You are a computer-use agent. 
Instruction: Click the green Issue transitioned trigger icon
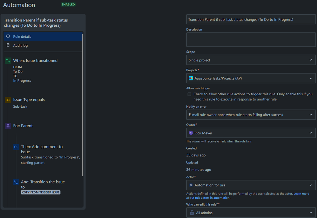coord(8,61)
